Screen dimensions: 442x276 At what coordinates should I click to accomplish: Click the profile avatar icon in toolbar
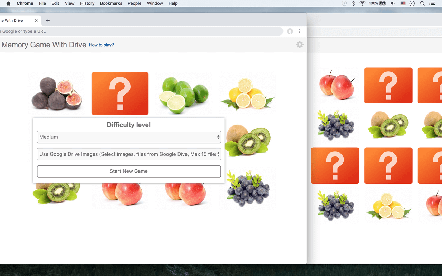(x=290, y=31)
